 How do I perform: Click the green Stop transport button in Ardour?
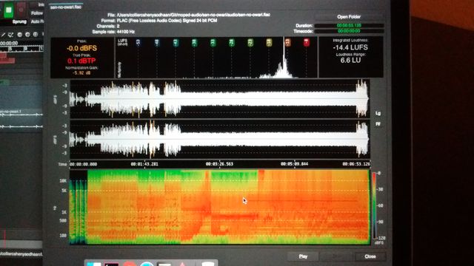(x=9, y=10)
